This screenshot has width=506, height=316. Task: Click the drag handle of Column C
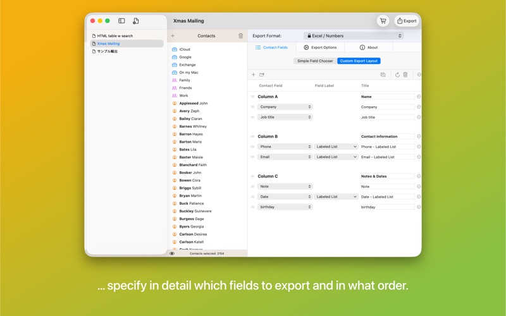(x=252, y=176)
